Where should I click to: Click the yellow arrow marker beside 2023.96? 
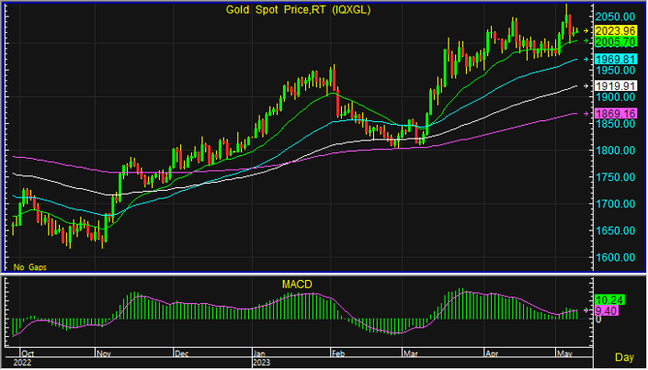(588, 30)
